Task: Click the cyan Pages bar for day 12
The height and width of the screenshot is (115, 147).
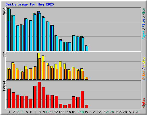Action: 57,43
